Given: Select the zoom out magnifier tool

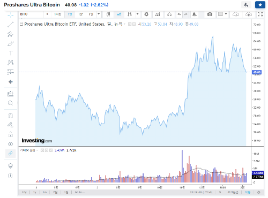Looking at the screenshot, I should [11, 103].
